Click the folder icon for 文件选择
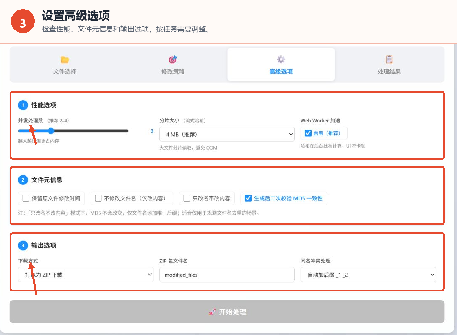This screenshot has width=457, height=335. tap(65, 60)
